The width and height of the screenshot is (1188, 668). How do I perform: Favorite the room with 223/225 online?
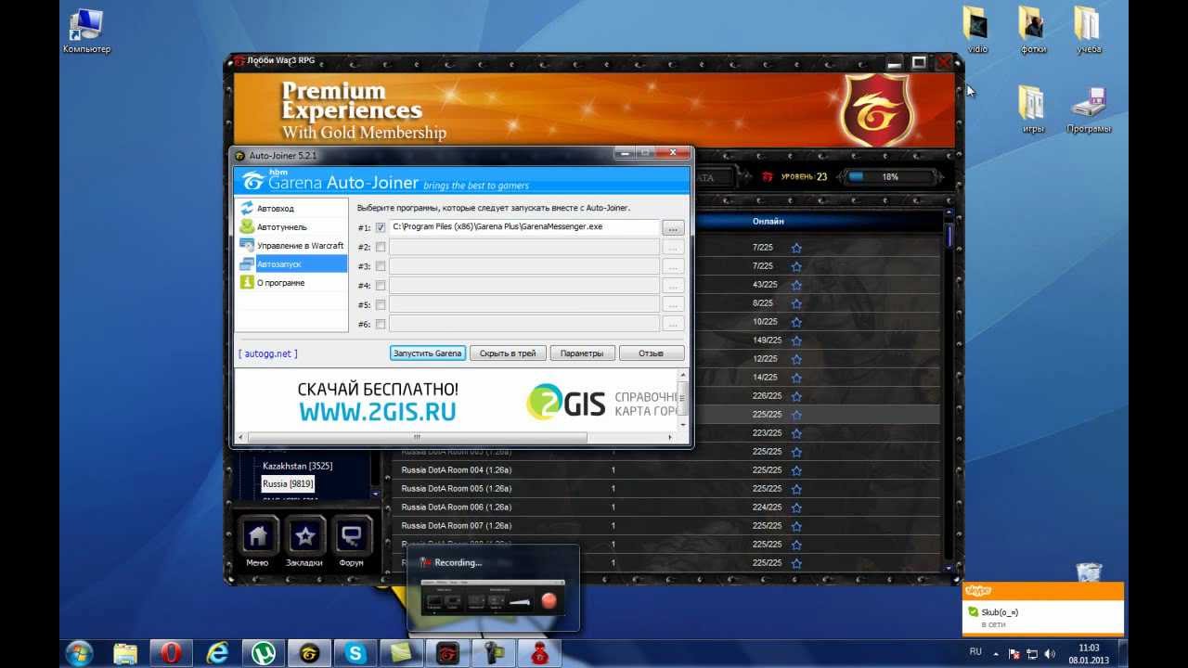796,433
